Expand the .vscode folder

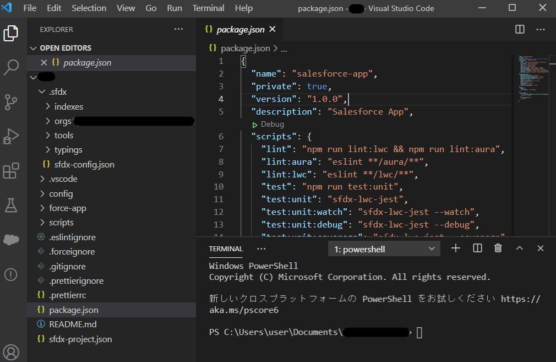[42, 179]
